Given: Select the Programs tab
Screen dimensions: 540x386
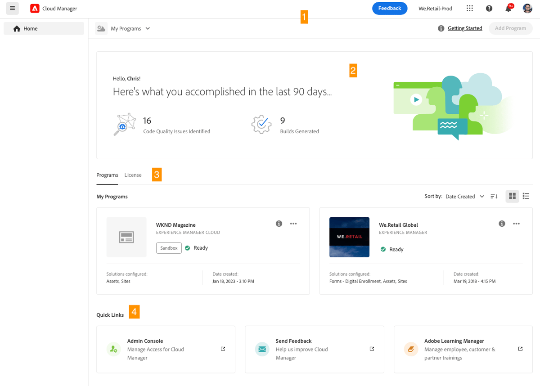Looking at the screenshot, I should (x=107, y=175).
